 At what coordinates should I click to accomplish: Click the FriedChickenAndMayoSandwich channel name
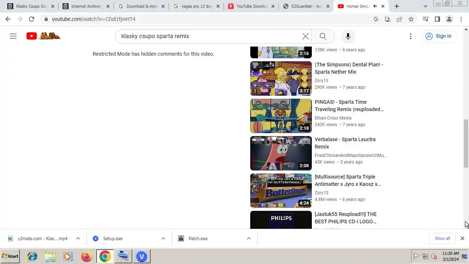(x=351, y=155)
